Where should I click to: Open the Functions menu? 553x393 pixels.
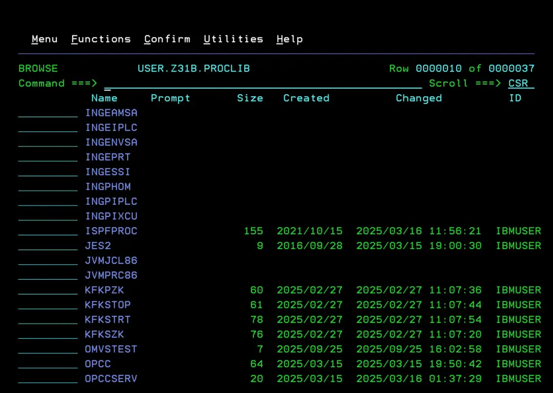(101, 39)
